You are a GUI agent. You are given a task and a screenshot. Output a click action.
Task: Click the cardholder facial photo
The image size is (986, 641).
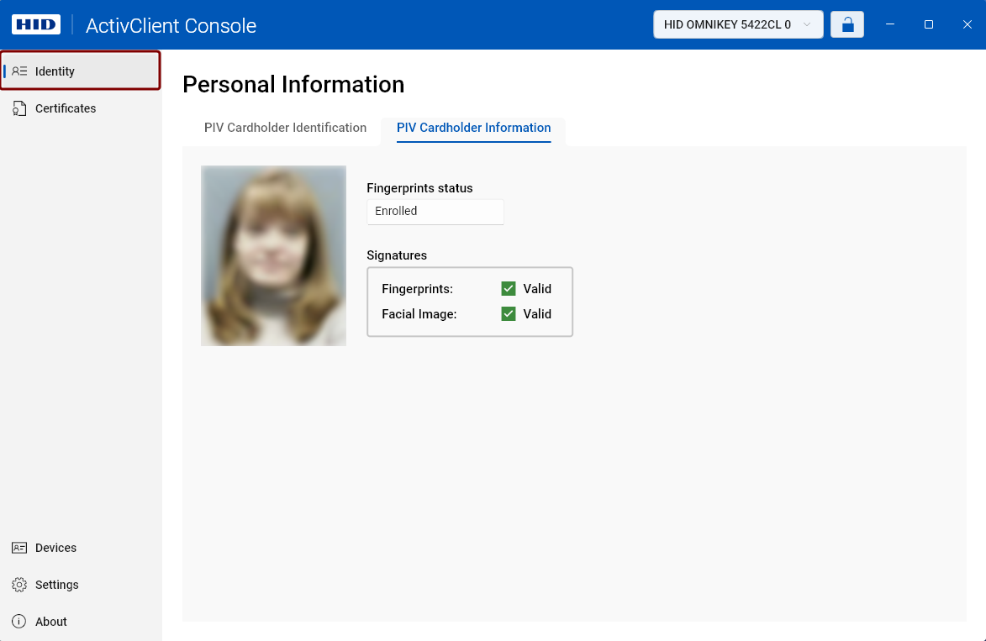click(x=273, y=255)
